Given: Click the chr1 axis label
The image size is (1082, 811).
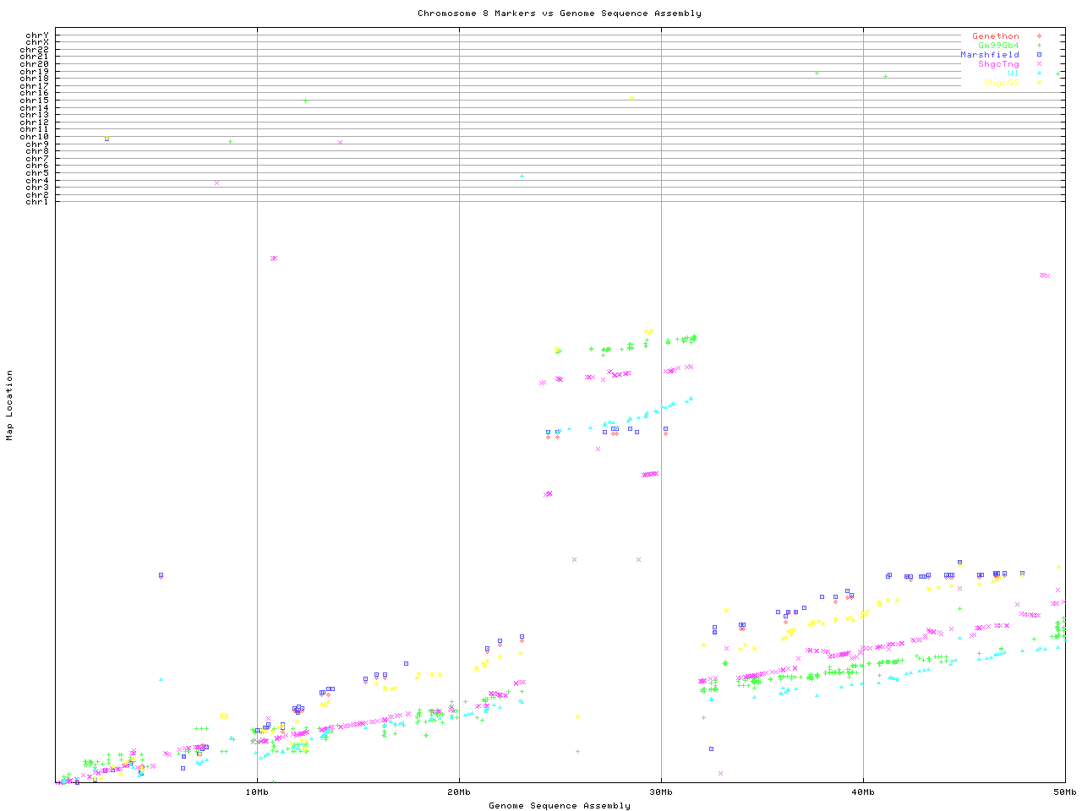Looking at the screenshot, I should coord(37,202).
